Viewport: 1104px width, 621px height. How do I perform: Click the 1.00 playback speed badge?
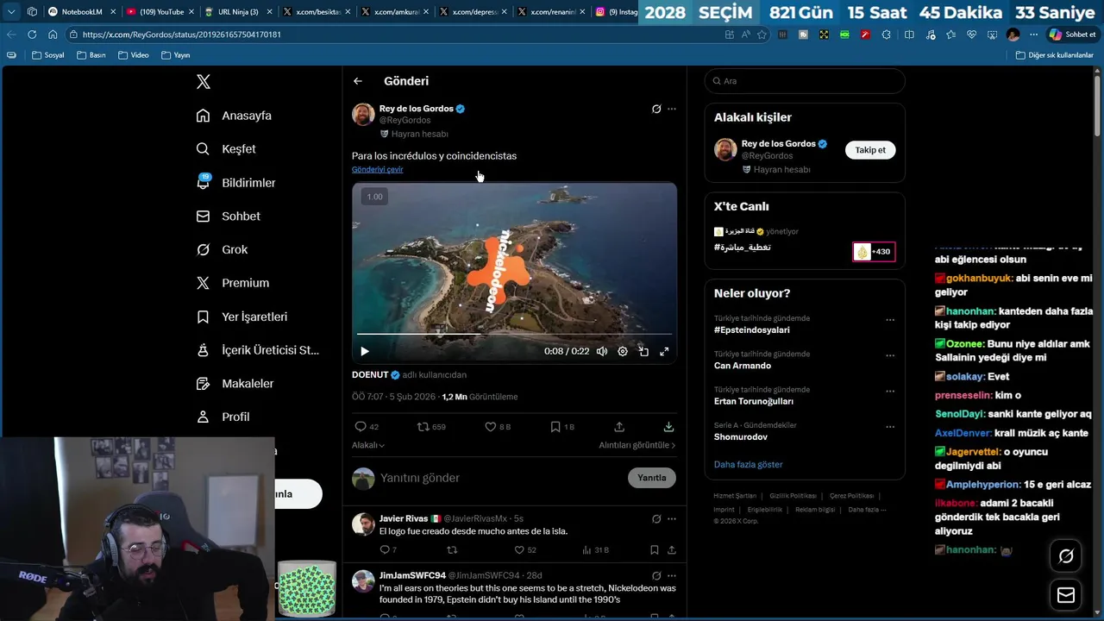click(x=374, y=197)
